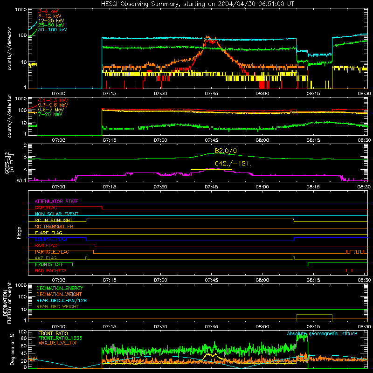The image size is (373, 373).
Task: Click the FRONT_RATIO_1225 legend label
Action: click(61, 338)
